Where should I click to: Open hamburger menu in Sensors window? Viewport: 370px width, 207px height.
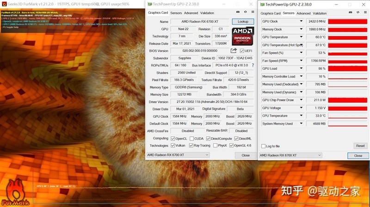pyautogui.click(x=365, y=12)
